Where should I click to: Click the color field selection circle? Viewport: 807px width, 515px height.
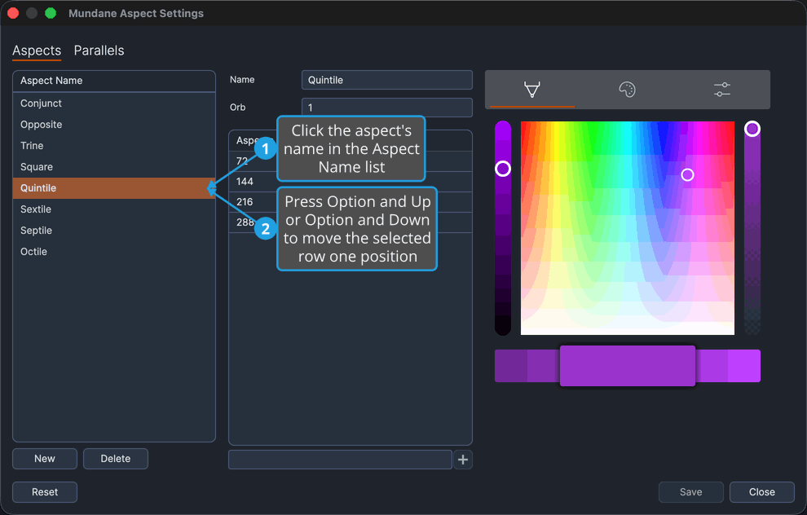[687, 175]
